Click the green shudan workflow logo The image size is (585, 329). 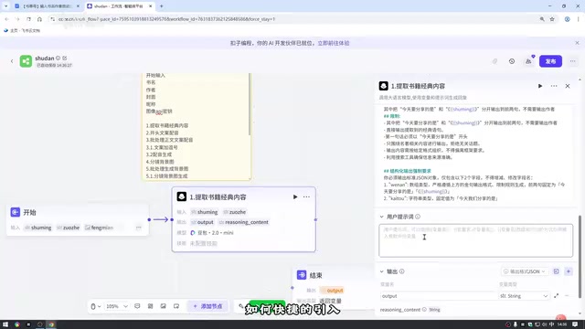coord(26,61)
